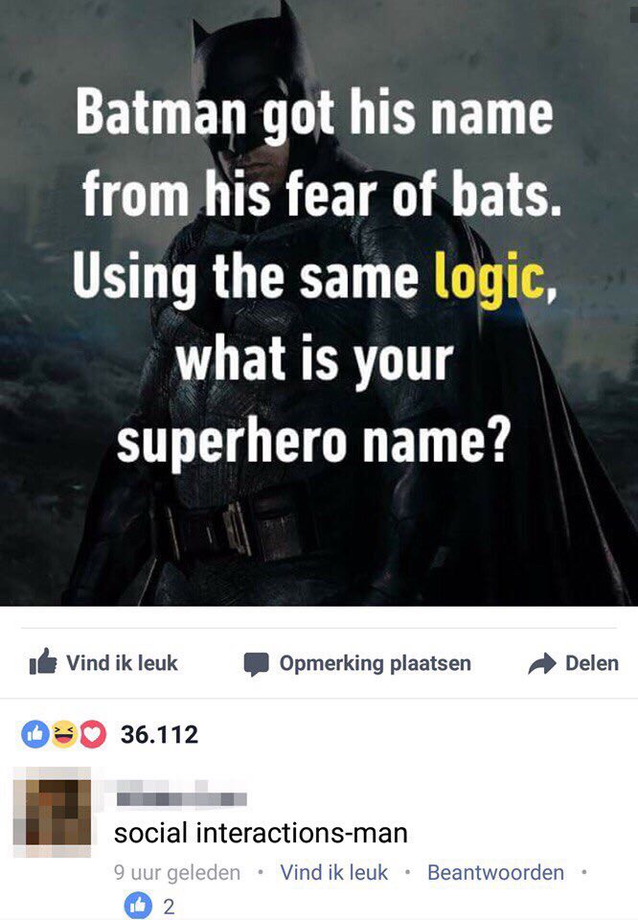Click the small blue like icon under the comment

(x=138, y=906)
